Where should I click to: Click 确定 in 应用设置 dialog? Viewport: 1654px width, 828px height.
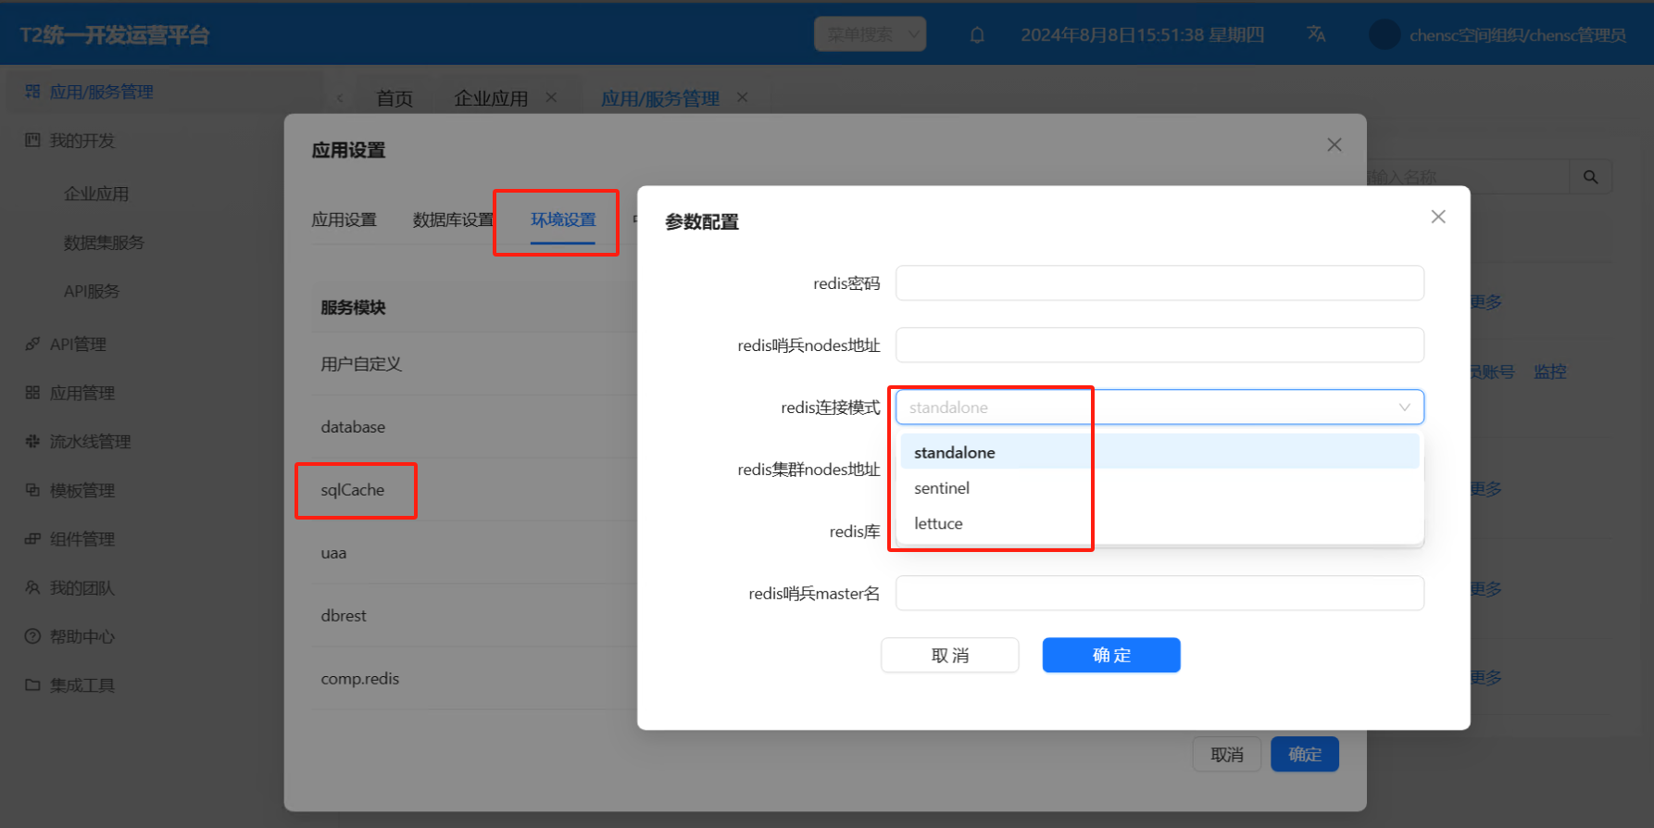[1305, 755]
